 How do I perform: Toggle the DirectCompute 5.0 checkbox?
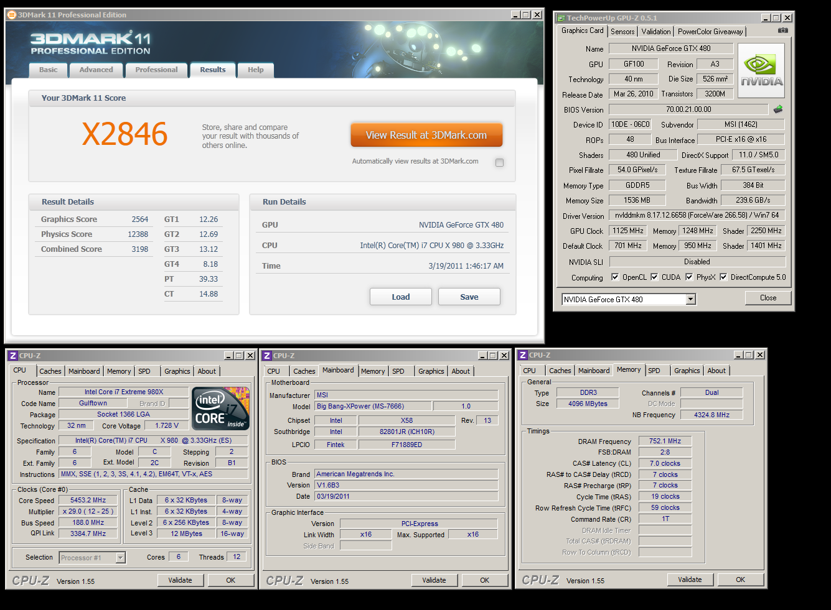[x=723, y=277]
